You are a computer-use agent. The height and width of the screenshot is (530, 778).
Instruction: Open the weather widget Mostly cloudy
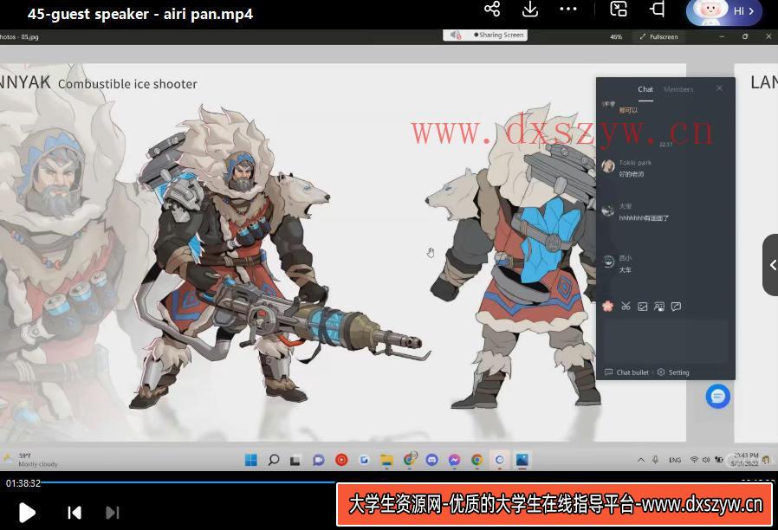pos(31,460)
